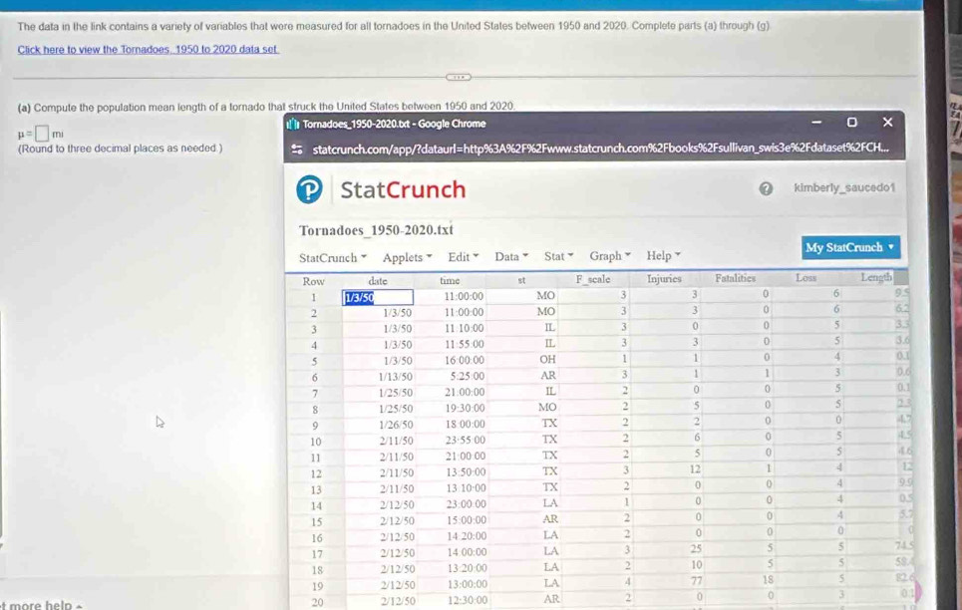Open the Graph menu

[x=610, y=256]
